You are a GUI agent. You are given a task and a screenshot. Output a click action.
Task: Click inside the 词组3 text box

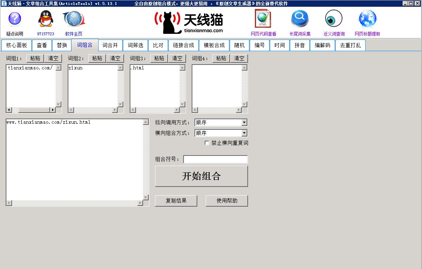155,86
